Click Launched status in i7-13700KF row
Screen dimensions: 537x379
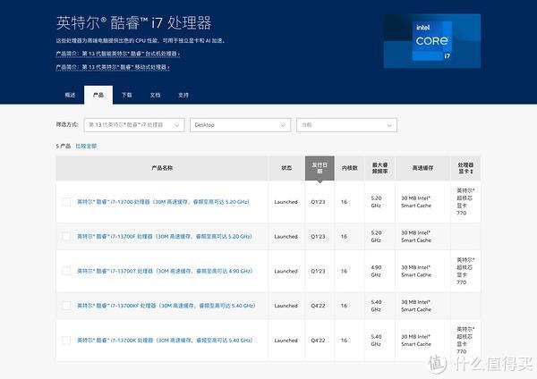click(286, 306)
